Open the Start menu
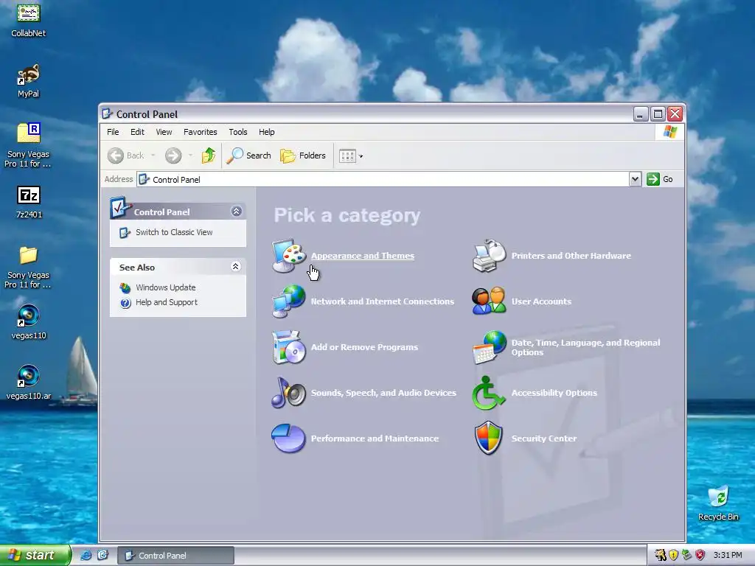This screenshot has height=566, width=755. [x=35, y=555]
